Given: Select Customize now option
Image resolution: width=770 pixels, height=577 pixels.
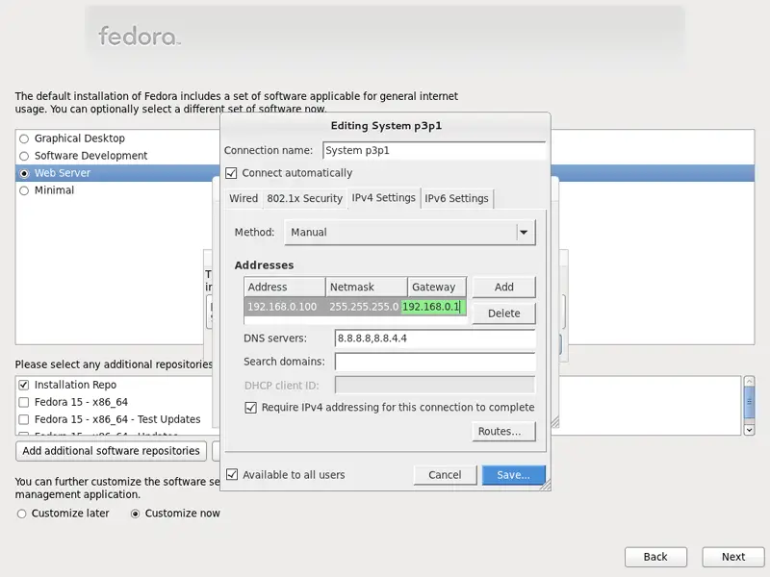Looking at the screenshot, I should (135, 514).
